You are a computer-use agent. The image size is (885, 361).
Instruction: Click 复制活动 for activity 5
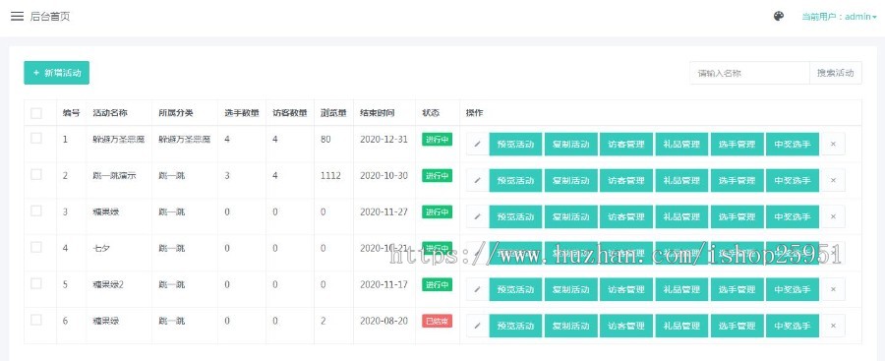(x=570, y=289)
